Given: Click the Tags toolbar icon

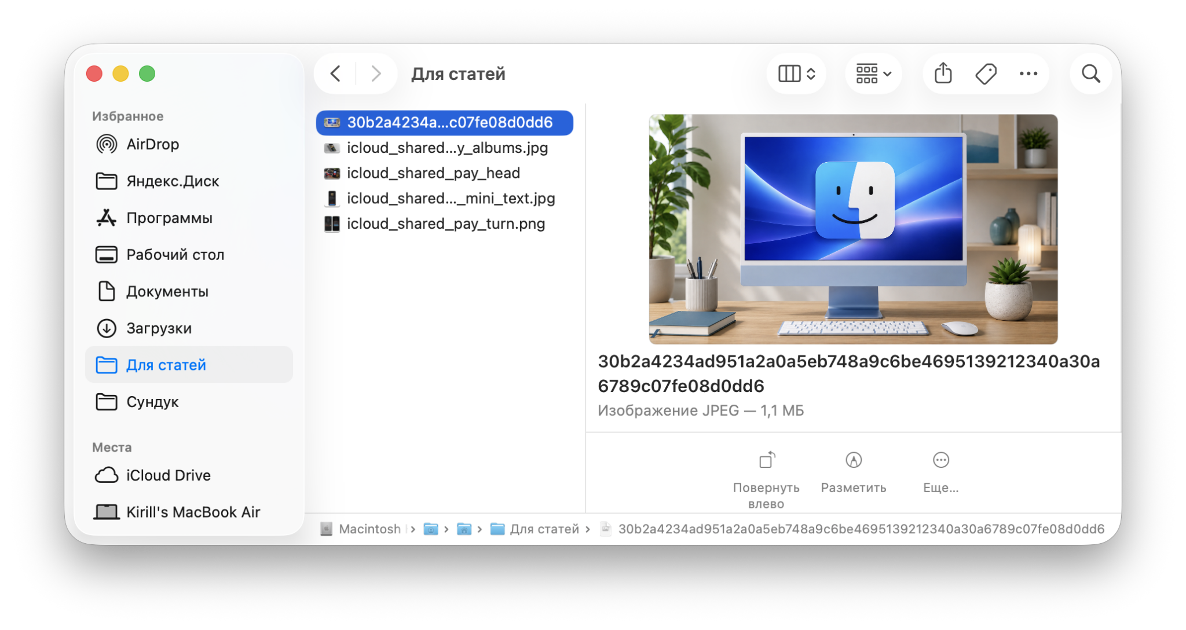Looking at the screenshot, I should point(986,74).
